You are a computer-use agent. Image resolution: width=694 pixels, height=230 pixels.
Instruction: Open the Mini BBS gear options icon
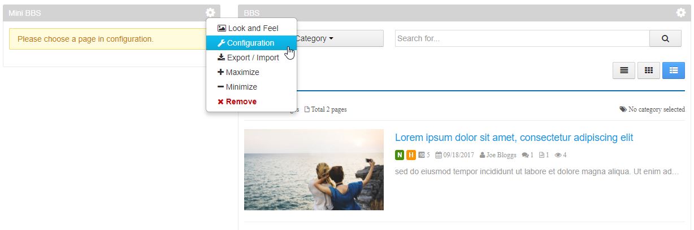pyautogui.click(x=210, y=12)
